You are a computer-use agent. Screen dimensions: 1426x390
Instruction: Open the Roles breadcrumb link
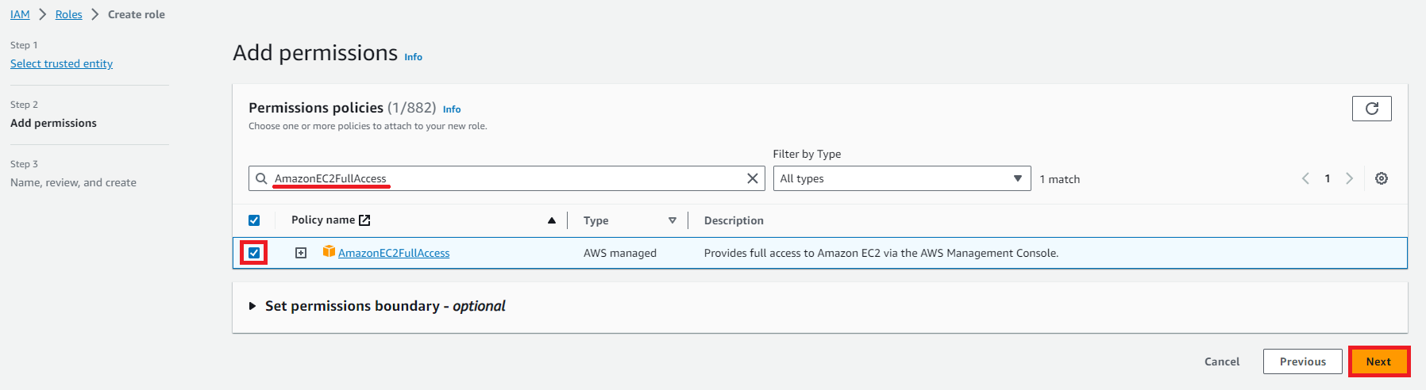click(x=69, y=14)
